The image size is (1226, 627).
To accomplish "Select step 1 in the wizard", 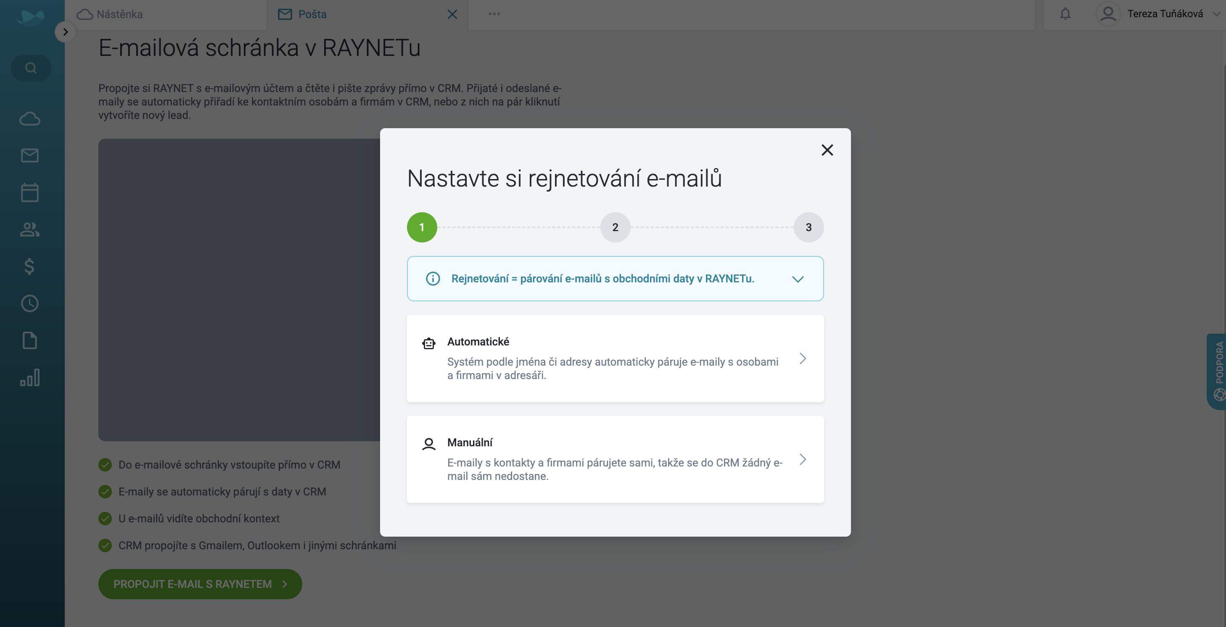I will 422,227.
